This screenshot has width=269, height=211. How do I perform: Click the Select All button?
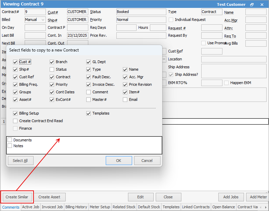tap(21, 161)
